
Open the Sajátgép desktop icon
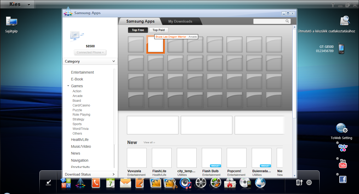coord(11,22)
